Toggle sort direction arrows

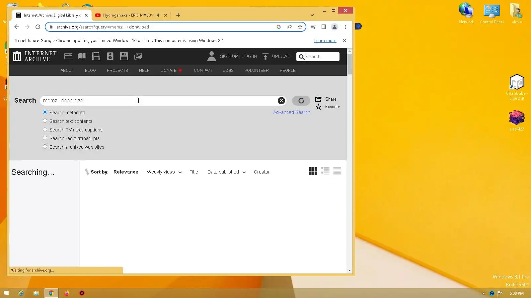pyautogui.click(x=87, y=172)
